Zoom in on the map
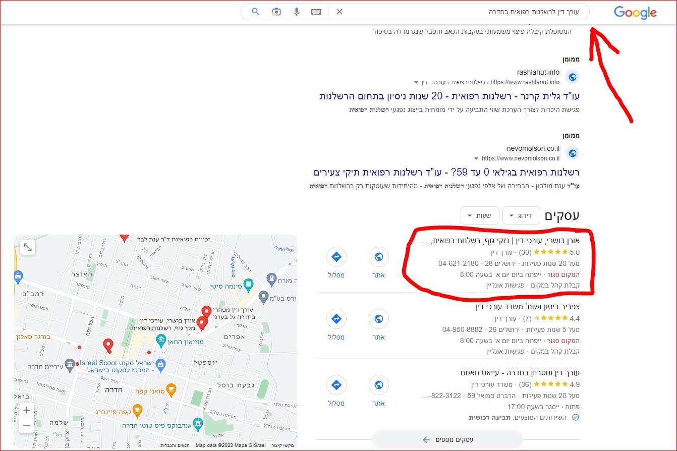 [x=27, y=410]
